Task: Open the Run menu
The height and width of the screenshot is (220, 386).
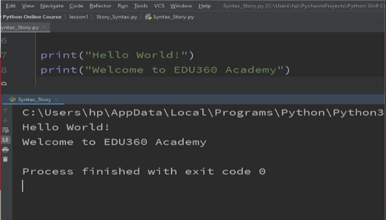Action: click(123, 6)
